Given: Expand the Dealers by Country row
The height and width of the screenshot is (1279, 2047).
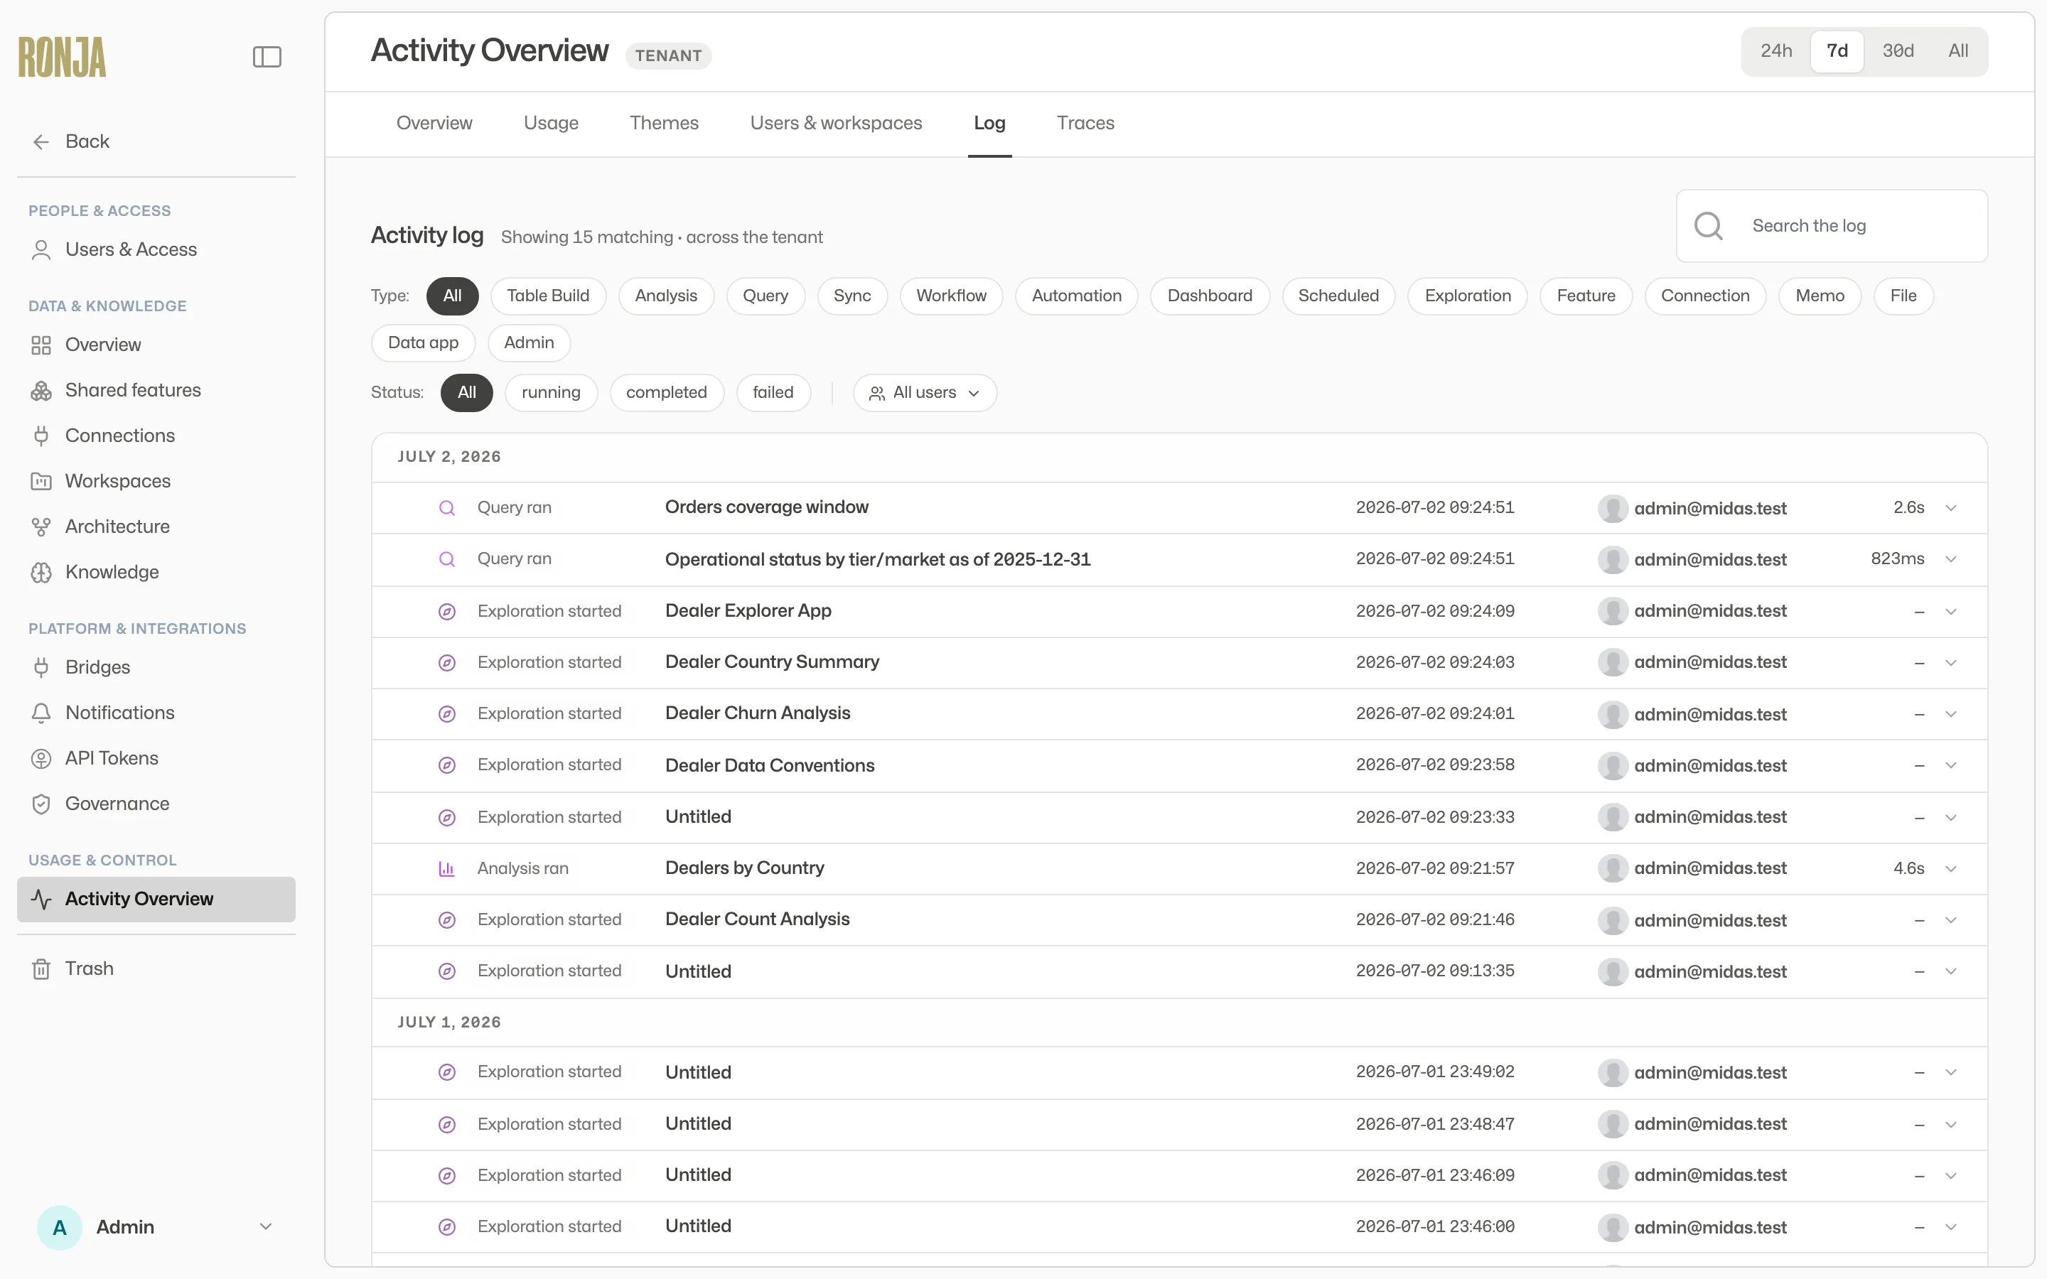Looking at the screenshot, I should [x=1950, y=869].
